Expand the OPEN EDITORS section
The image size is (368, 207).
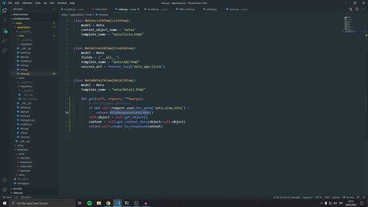[x=21, y=14]
